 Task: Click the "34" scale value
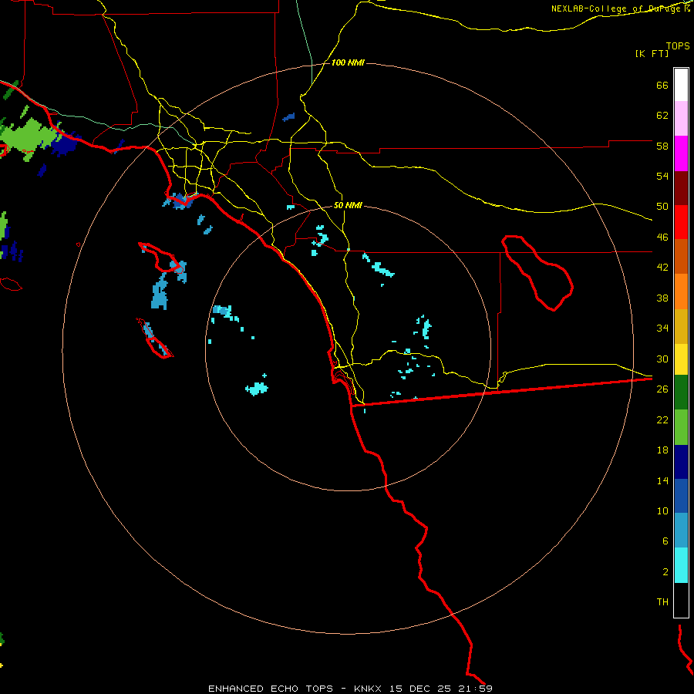click(x=662, y=328)
